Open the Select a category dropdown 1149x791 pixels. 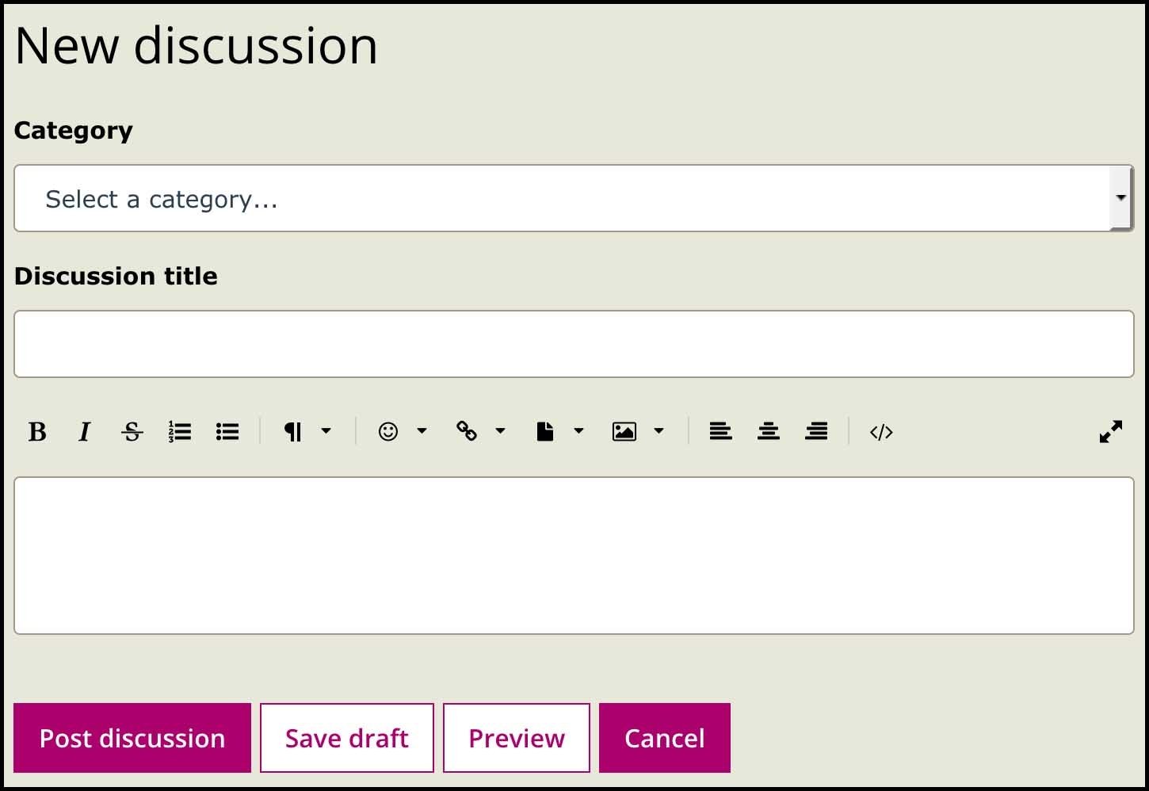pos(574,198)
